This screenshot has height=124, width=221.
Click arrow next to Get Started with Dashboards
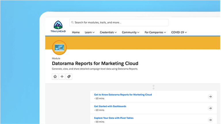210,108
